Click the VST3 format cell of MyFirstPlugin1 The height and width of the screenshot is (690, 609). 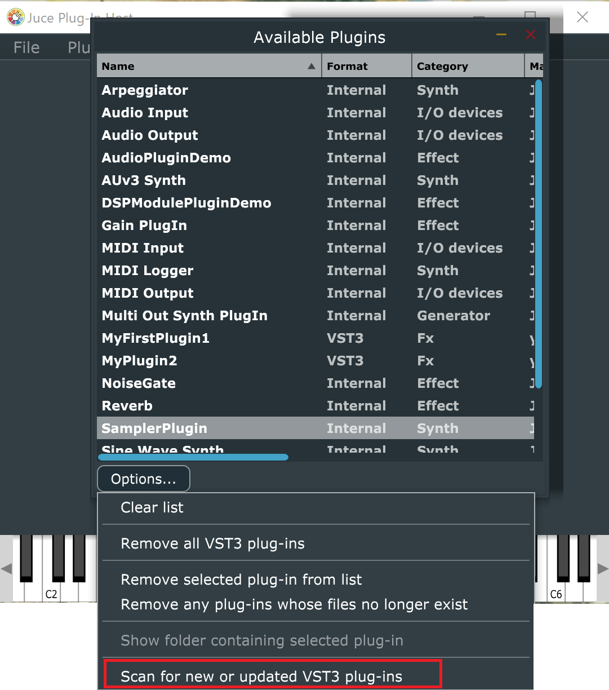pyautogui.click(x=345, y=338)
